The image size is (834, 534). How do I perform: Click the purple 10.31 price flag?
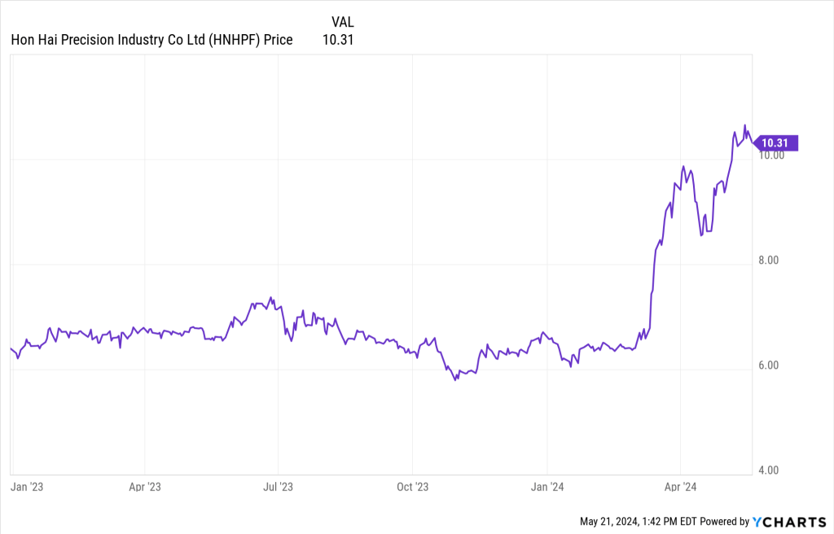(775, 142)
